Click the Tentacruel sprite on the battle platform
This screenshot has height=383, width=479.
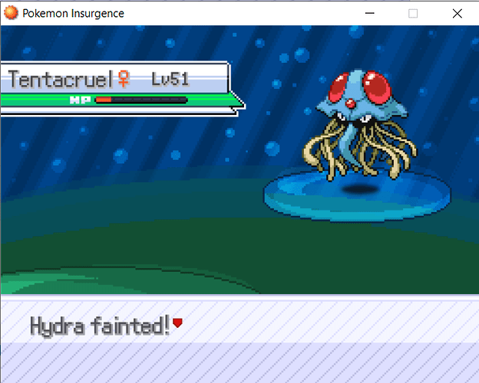click(x=360, y=126)
